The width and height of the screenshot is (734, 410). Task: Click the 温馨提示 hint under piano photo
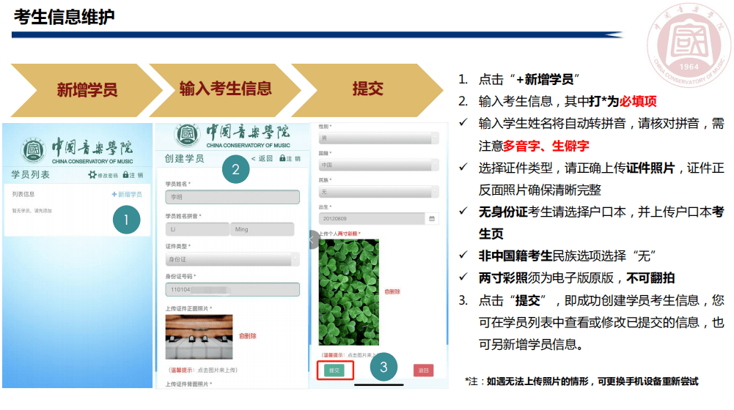[x=203, y=370]
